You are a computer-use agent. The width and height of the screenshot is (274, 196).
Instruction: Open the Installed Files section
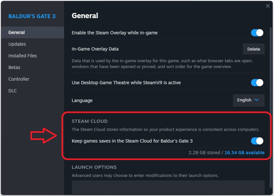pos(23,55)
